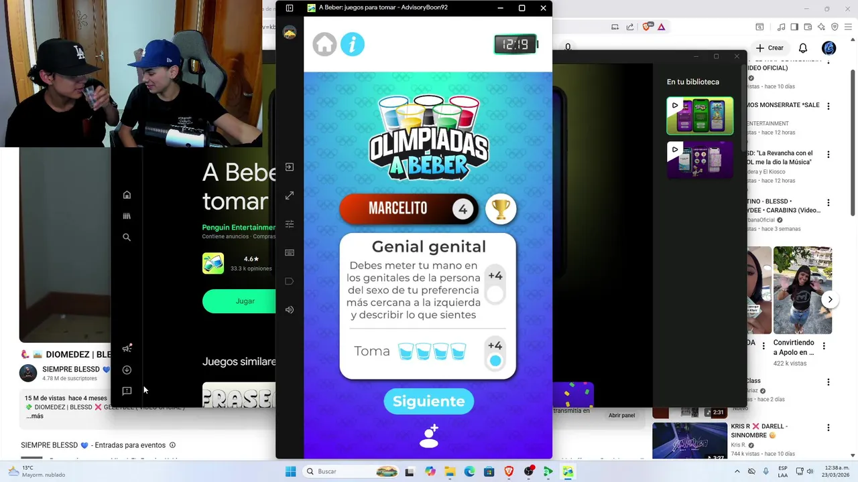Toggle microphone icon in system tray

click(765, 471)
